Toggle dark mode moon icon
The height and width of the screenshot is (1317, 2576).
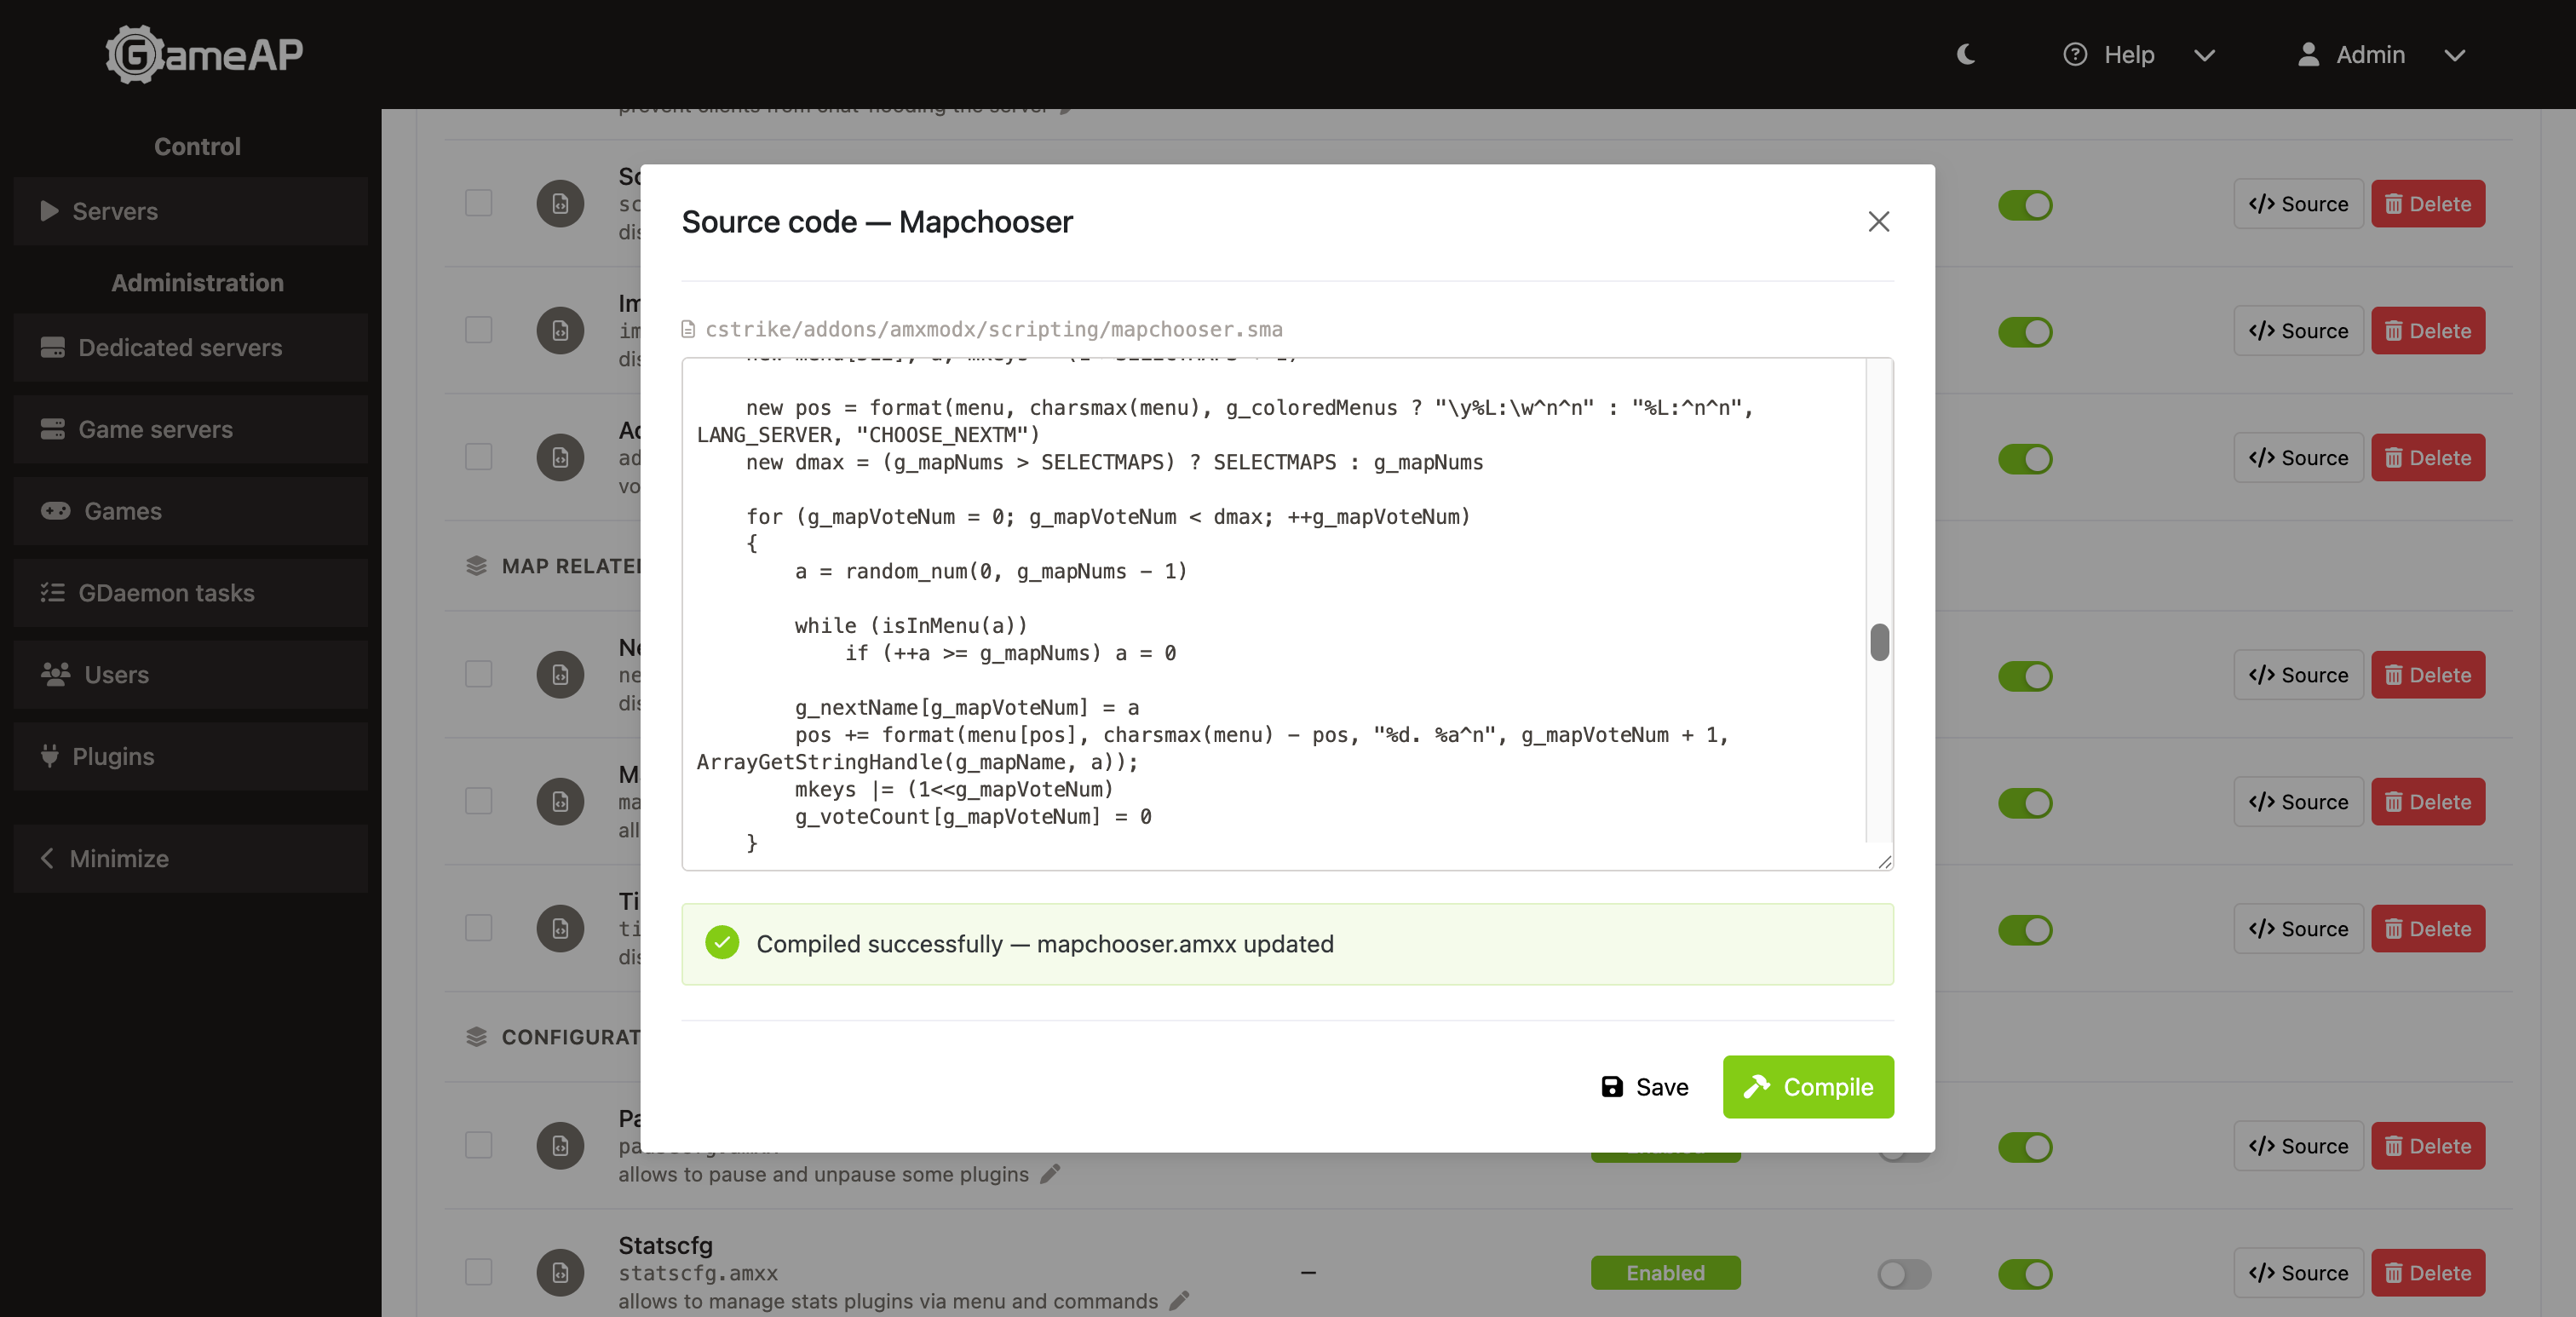point(1965,54)
